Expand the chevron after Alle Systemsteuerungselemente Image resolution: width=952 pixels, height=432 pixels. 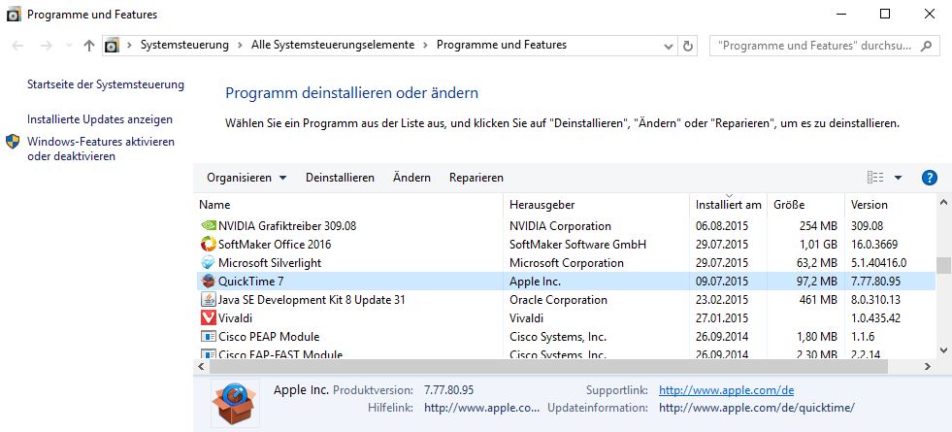pos(426,45)
